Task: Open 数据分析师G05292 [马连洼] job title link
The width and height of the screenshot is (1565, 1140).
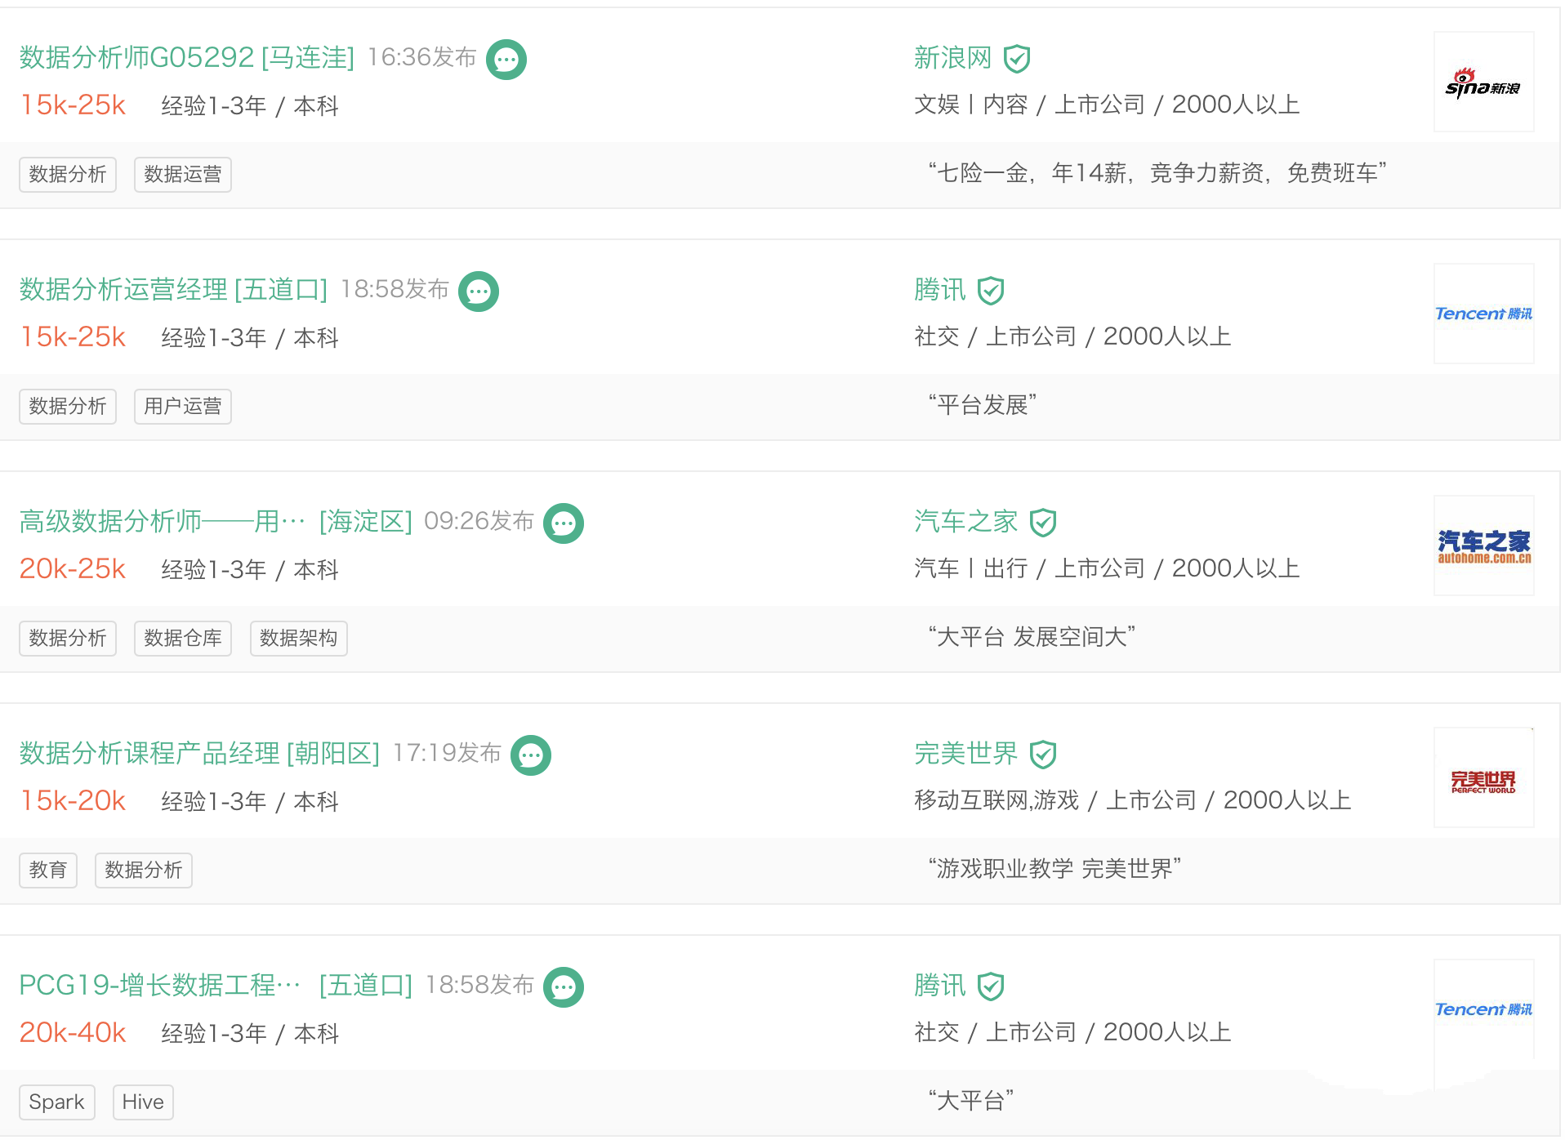Action: pos(187,58)
